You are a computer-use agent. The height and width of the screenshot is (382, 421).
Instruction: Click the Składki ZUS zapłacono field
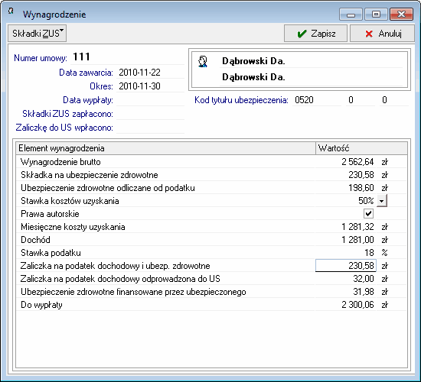150,114
